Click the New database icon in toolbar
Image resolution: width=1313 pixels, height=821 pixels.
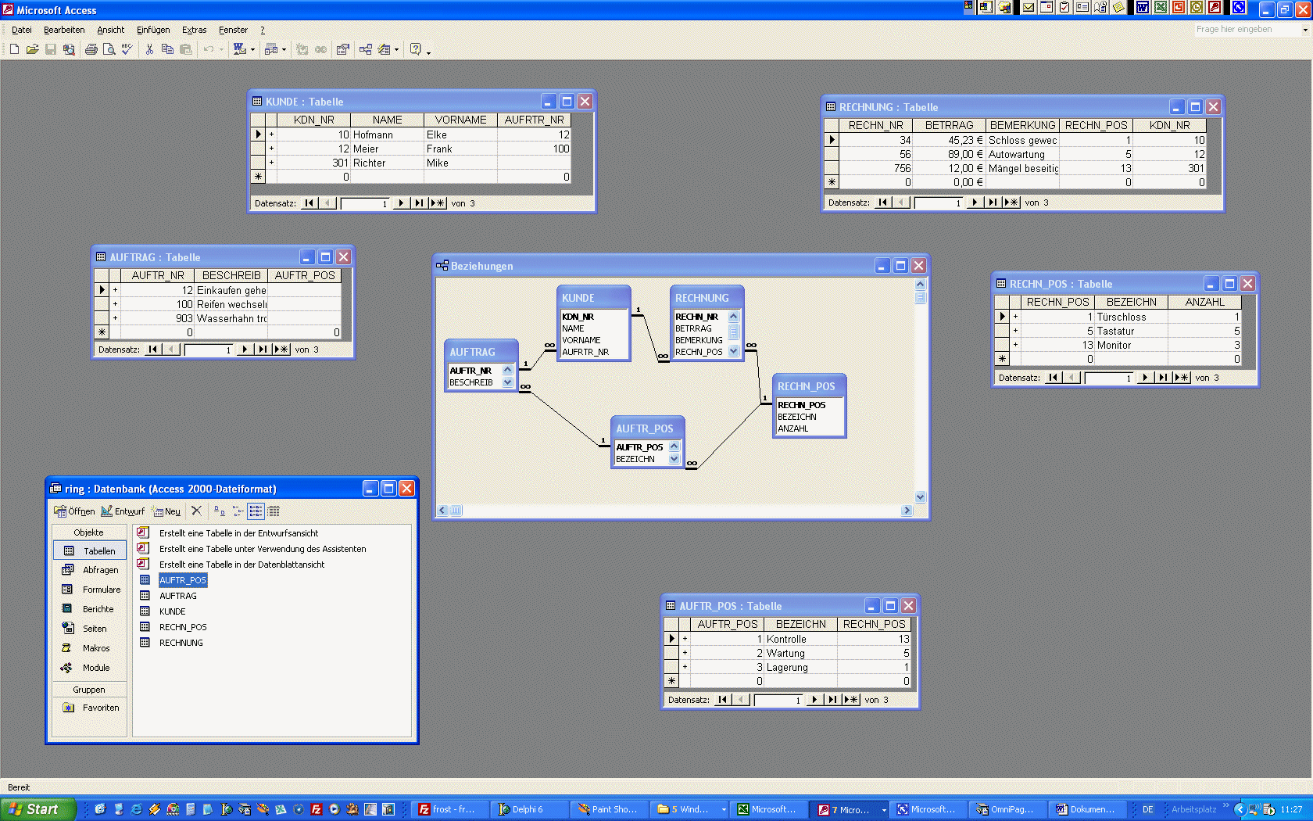click(x=14, y=49)
